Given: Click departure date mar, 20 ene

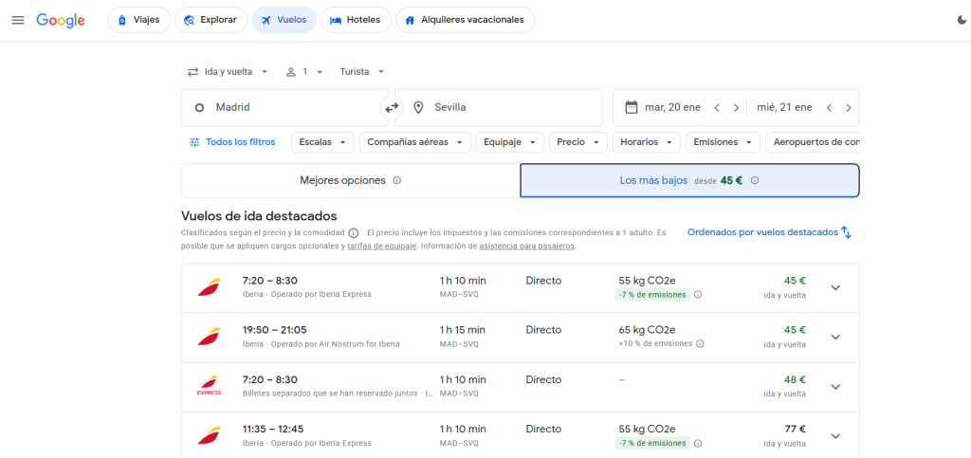Looking at the screenshot, I should pyautogui.click(x=672, y=108).
